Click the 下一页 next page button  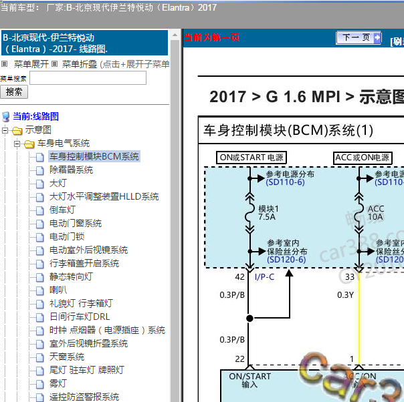[359, 38]
